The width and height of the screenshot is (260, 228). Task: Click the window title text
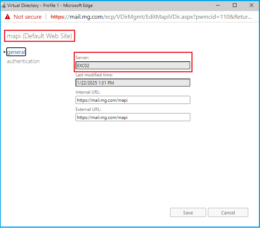pyautogui.click(x=50, y=6)
